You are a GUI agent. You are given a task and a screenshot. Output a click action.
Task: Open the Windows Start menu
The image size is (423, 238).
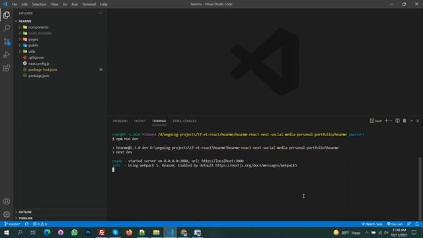coord(7,232)
